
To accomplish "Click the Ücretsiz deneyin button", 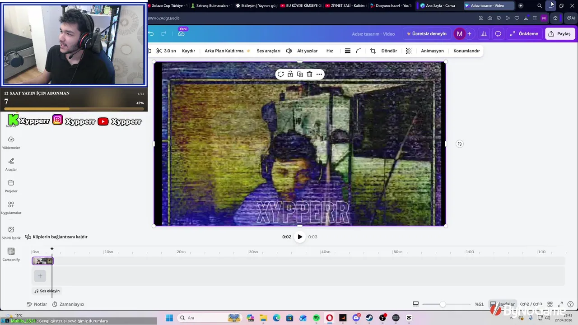I will pos(427,34).
